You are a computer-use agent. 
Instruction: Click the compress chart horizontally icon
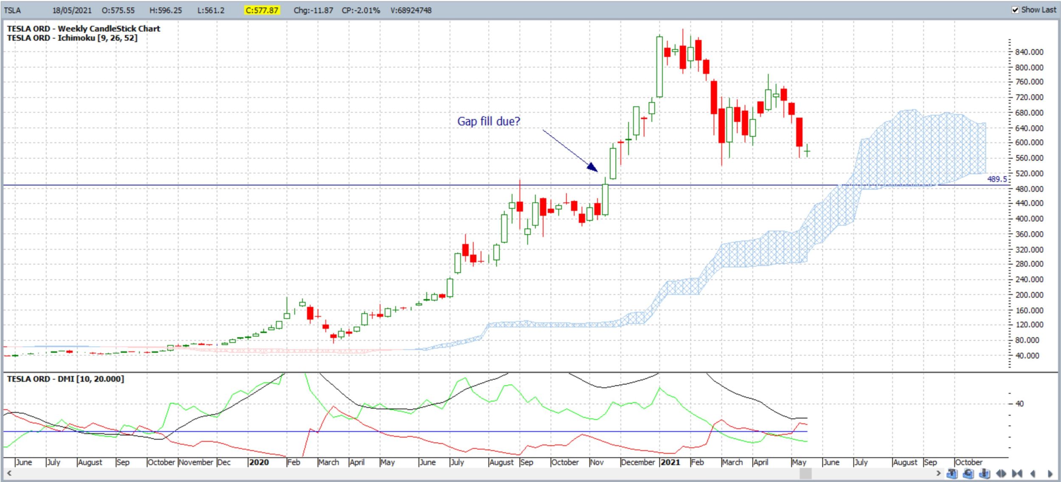click(1017, 474)
